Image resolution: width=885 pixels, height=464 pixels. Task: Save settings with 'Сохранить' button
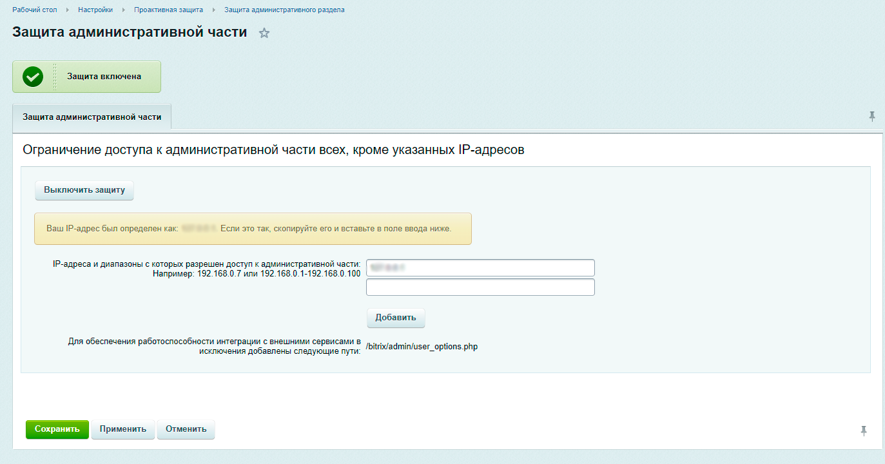pos(57,429)
